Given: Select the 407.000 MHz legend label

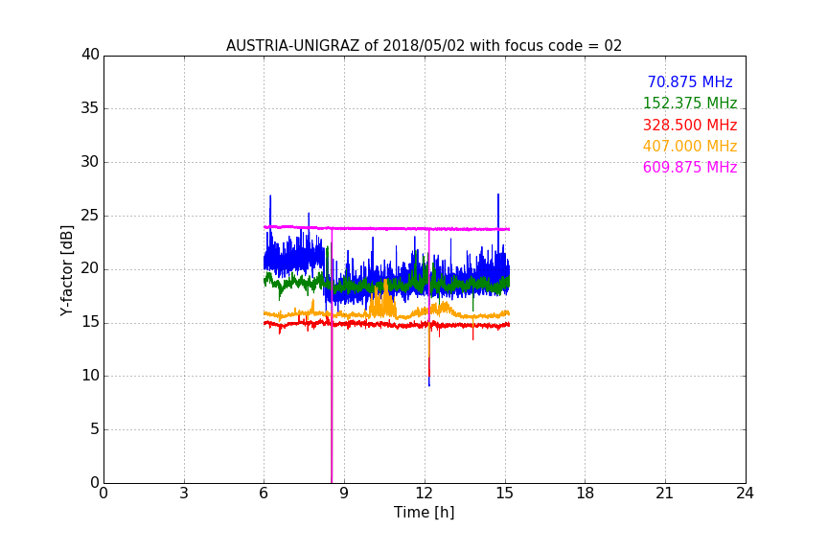Looking at the screenshot, I should (690, 146).
